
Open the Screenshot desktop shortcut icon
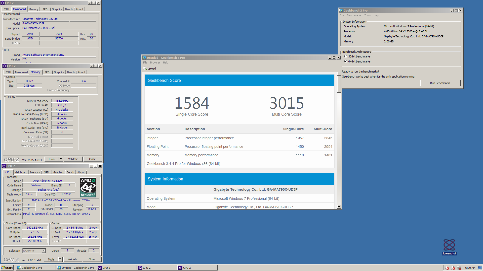449,247
